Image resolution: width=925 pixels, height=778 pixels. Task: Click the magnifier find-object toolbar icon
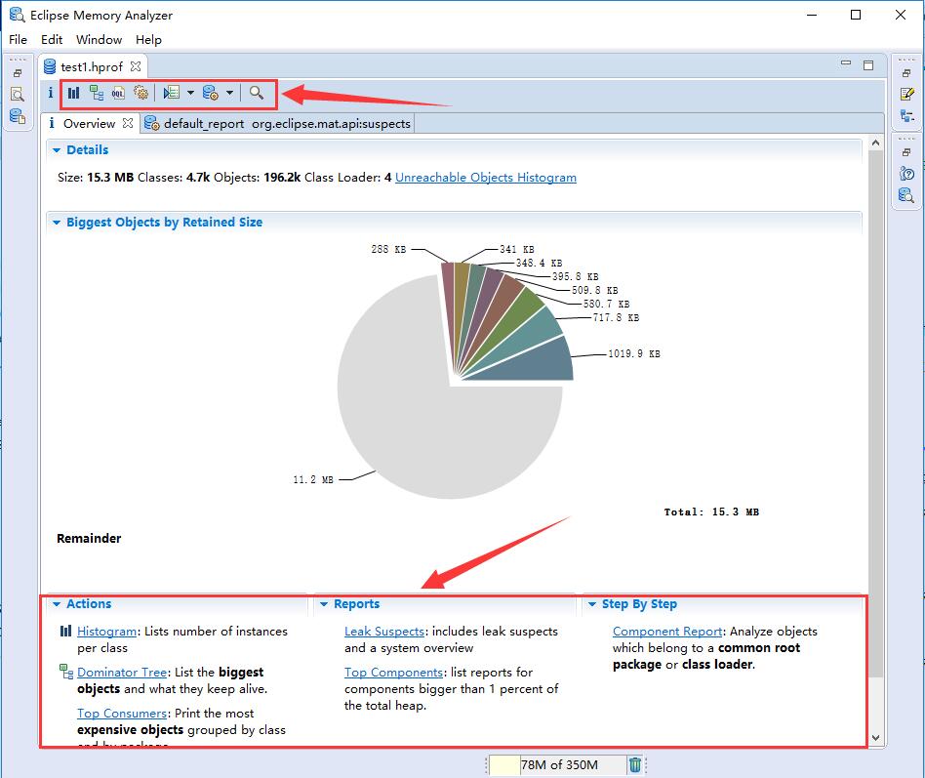pyautogui.click(x=256, y=93)
